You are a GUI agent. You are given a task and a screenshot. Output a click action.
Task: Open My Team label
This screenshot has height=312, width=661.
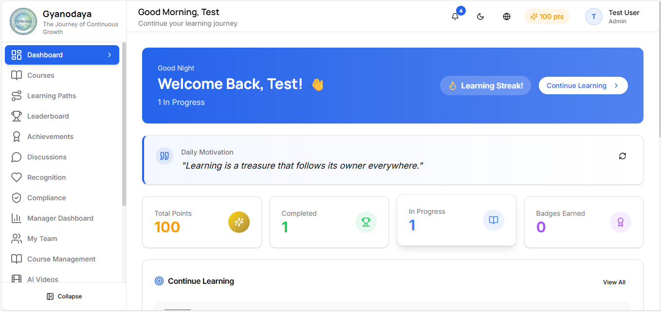coord(42,239)
